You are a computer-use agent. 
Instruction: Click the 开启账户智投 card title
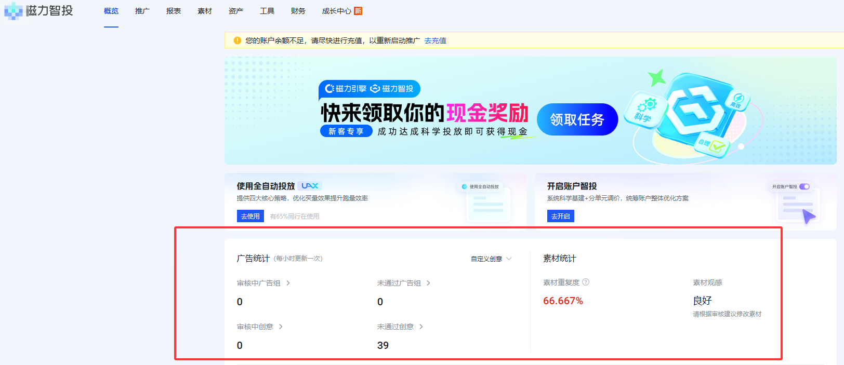point(572,186)
